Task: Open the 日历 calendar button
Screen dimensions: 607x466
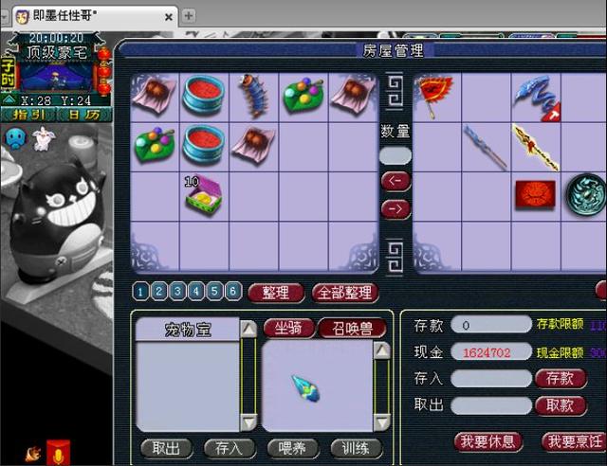Action: point(84,115)
